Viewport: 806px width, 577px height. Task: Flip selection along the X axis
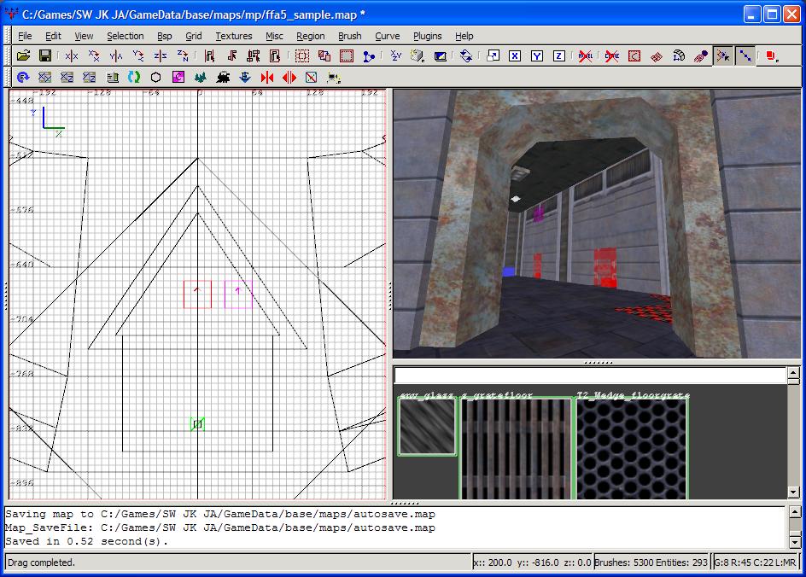72,55
